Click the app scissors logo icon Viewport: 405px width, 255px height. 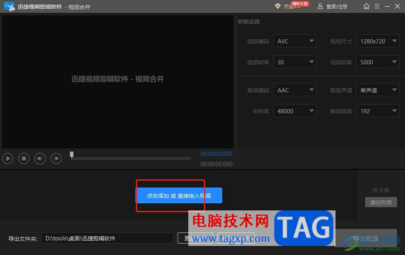9,7
